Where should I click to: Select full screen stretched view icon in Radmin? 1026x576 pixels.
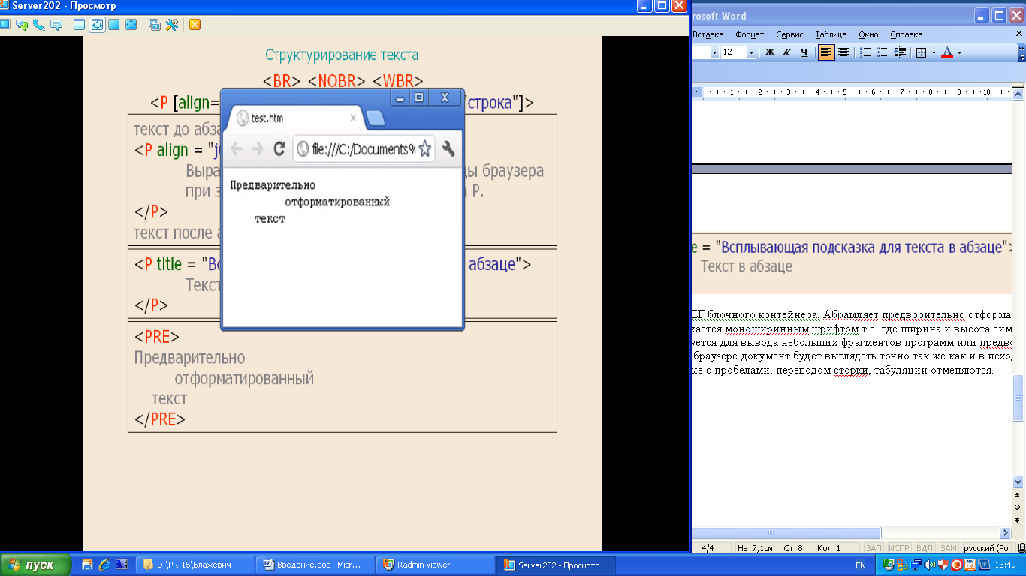pos(131,25)
